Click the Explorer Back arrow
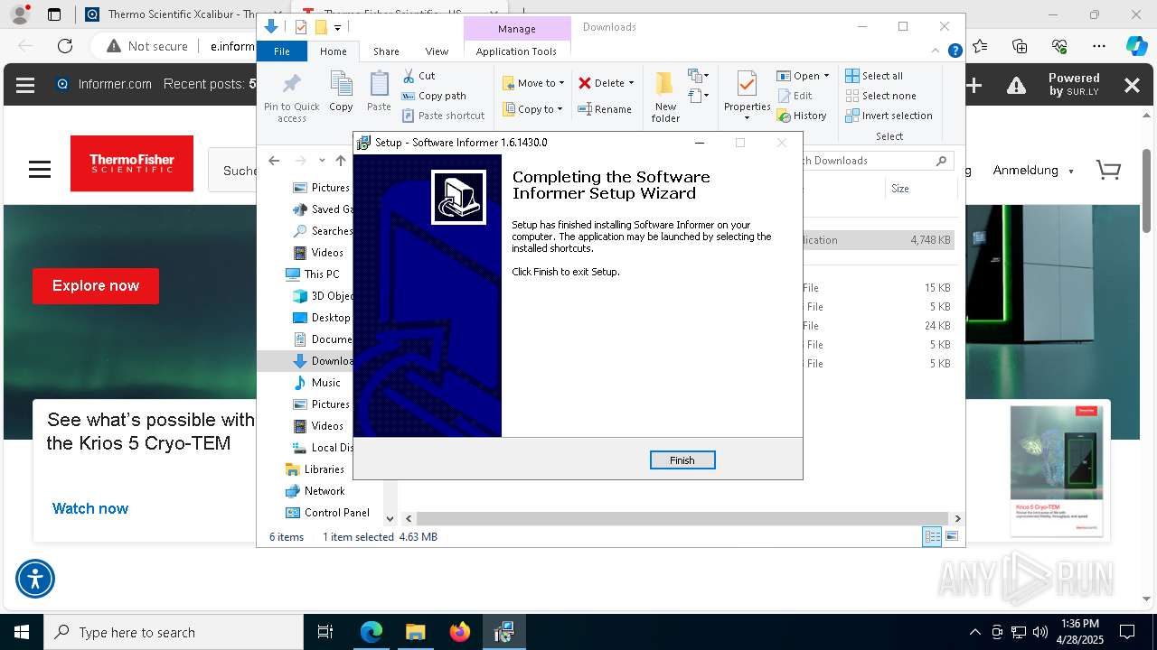 coord(274,161)
